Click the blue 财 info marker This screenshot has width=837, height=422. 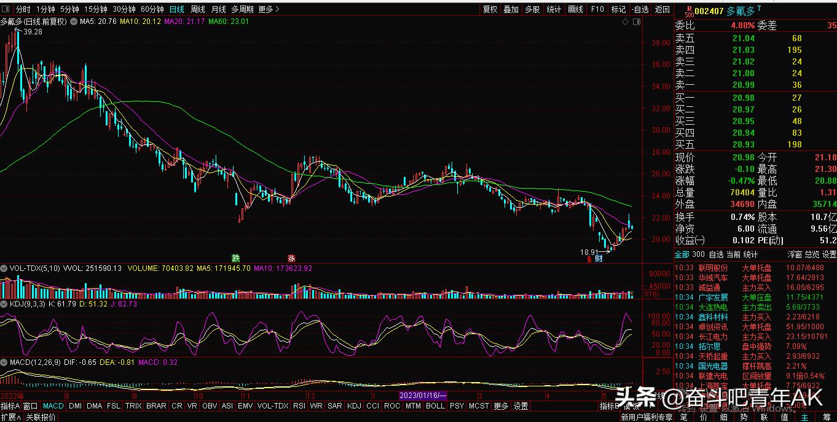(598, 259)
